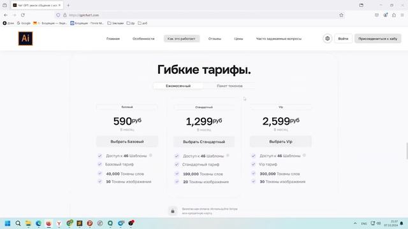Click Выбрать Vip button

[x=280, y=141]
